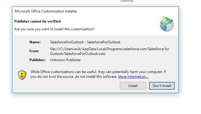
Task: Click the 'do not trust the source' sentence
Action: (74, 77)
